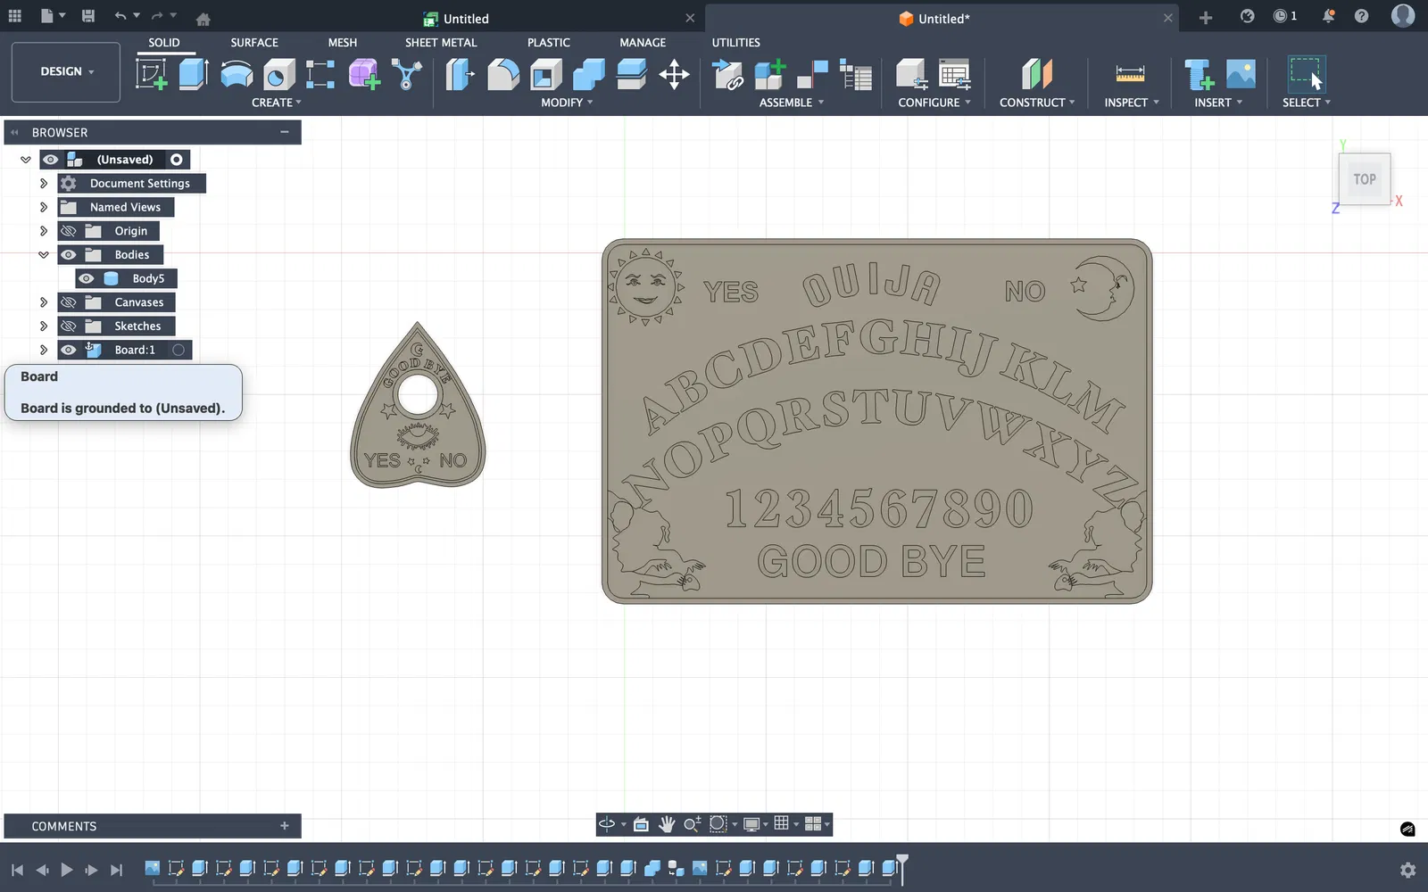Open notifications bell
The image size is (1428, 892).
[x=1328, y=16]
